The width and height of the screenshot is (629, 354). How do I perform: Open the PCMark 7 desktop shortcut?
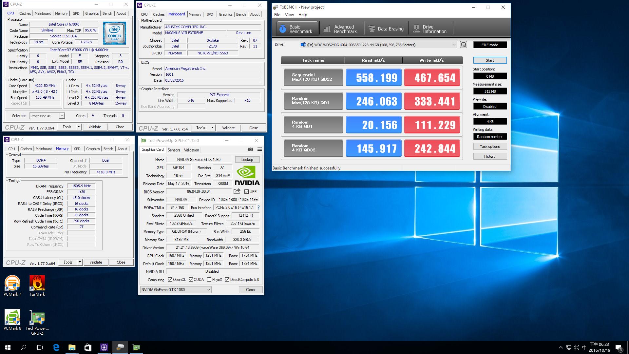[12, 283]
